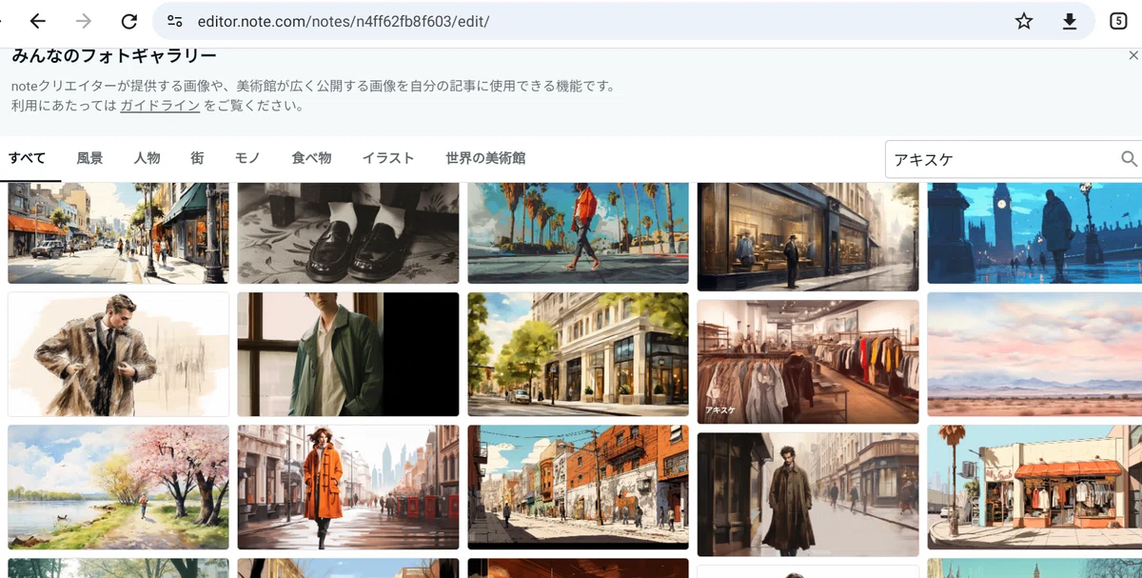Click the address bar URL
The width and height of the screenshot is (1142, 578).
tap(344, 21)
